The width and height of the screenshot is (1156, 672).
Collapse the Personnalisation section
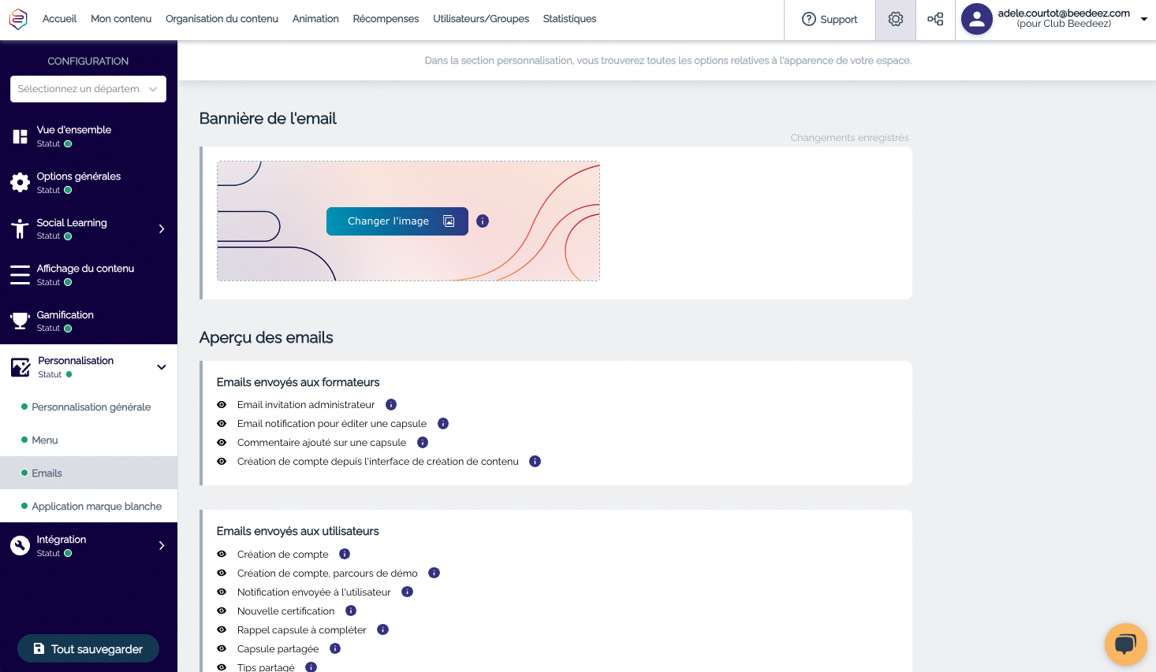pyautogui.click(x=162, y=367)
